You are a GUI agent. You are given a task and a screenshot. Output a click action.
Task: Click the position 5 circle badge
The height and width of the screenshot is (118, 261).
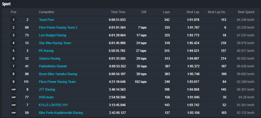(13, 51)
